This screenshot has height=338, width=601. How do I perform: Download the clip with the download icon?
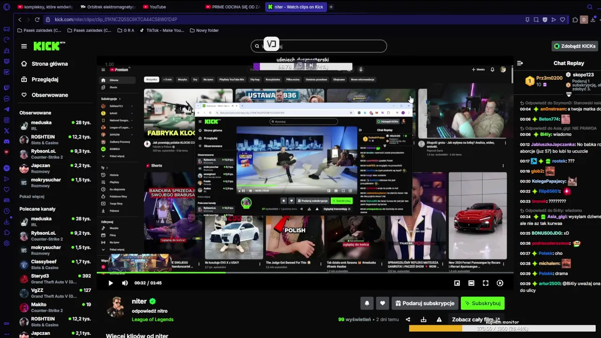point(424,320)
